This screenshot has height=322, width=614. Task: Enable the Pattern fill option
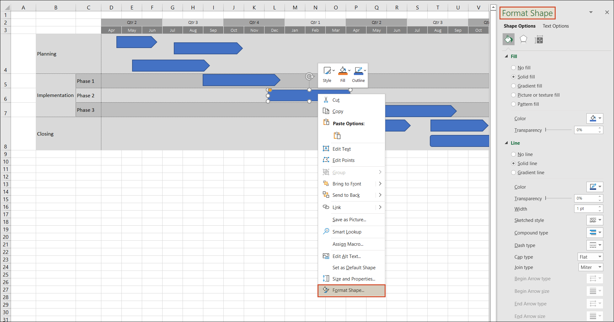pyautogui.click(x=513, y=104)
